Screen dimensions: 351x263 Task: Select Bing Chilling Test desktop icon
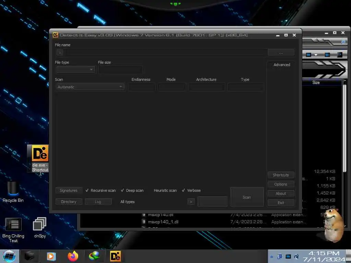(13, 230)
